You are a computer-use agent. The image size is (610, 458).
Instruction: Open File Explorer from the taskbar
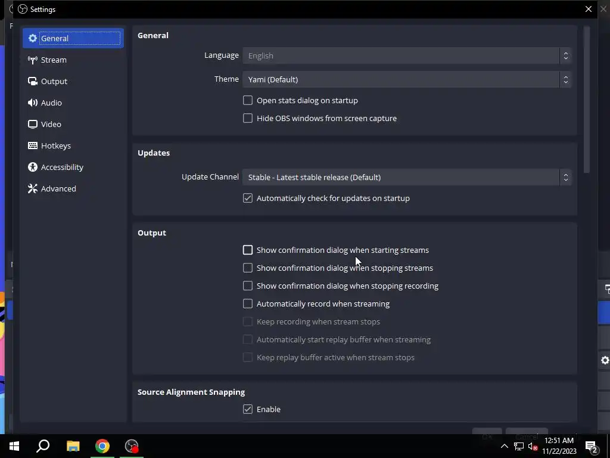[73, 446]
